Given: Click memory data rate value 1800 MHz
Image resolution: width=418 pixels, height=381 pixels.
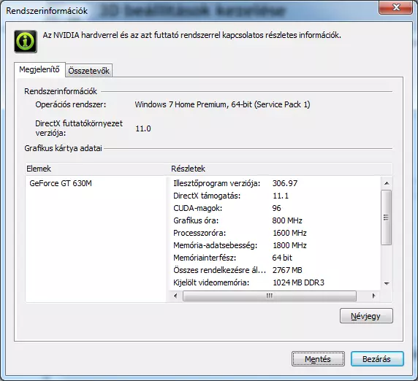Looking at the screenshot, I should click(289, 245).
